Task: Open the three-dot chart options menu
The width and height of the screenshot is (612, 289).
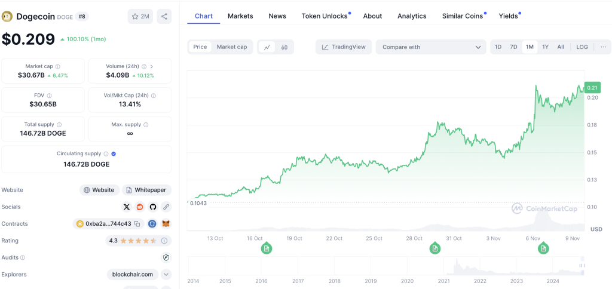Action: pyautogui.click(x=604, y=47)
